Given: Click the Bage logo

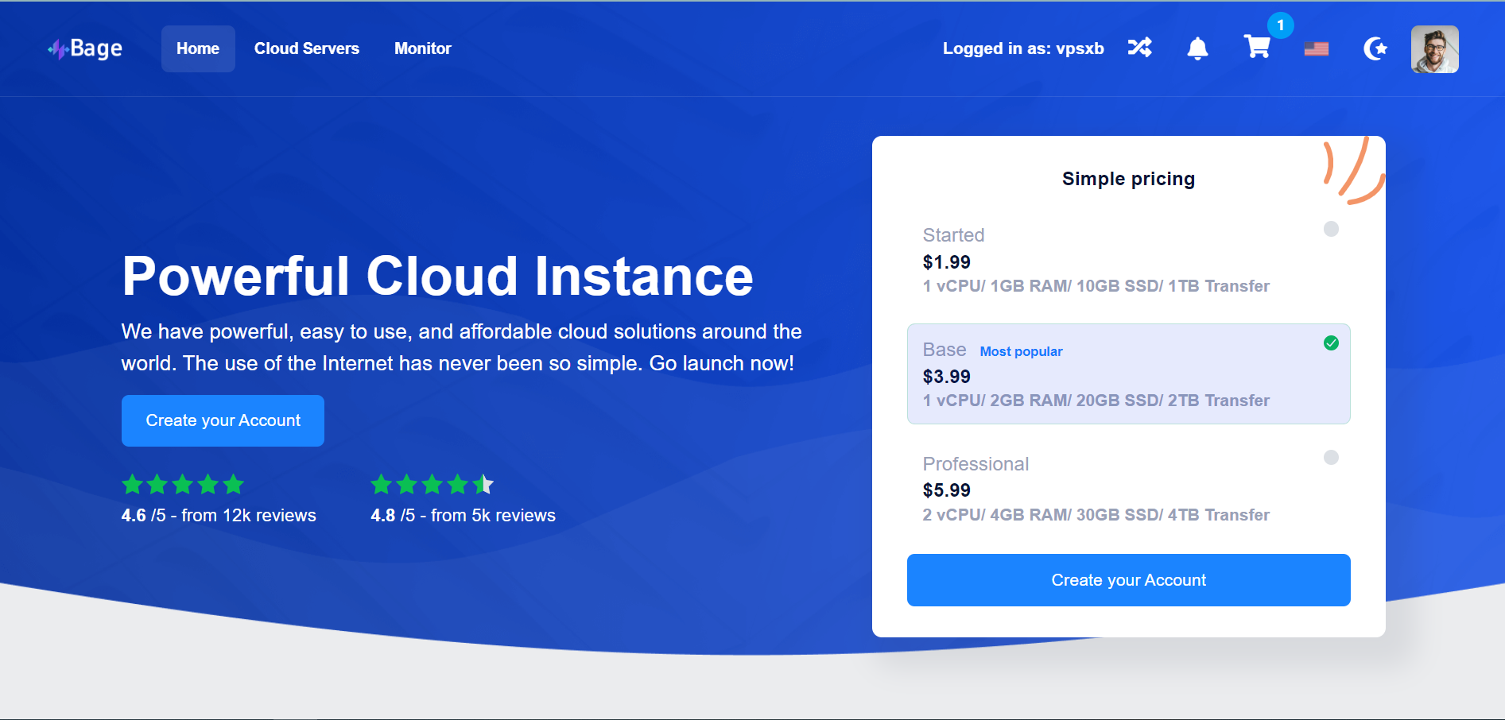Looking at the screenshot, I should click(x=85, y=49).
